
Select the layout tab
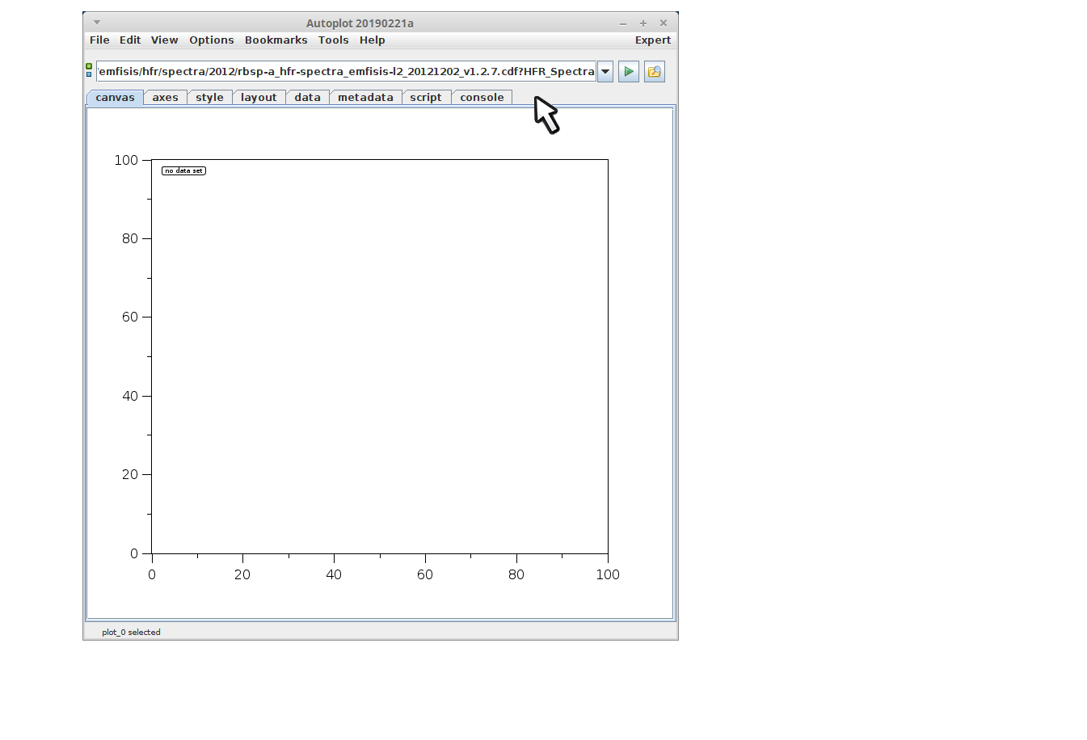coord(259,98)
